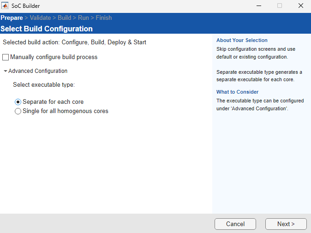Jump to the Build step
This screenshot has height=233, width=311.
tap(64, 18)
